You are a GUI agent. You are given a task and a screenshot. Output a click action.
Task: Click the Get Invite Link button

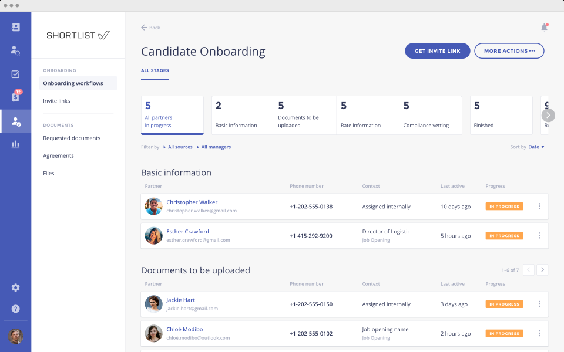coord(437,50)
